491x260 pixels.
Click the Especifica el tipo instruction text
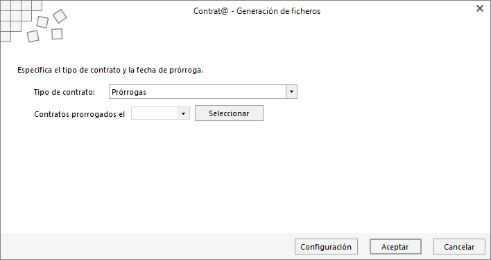(110, 71)
